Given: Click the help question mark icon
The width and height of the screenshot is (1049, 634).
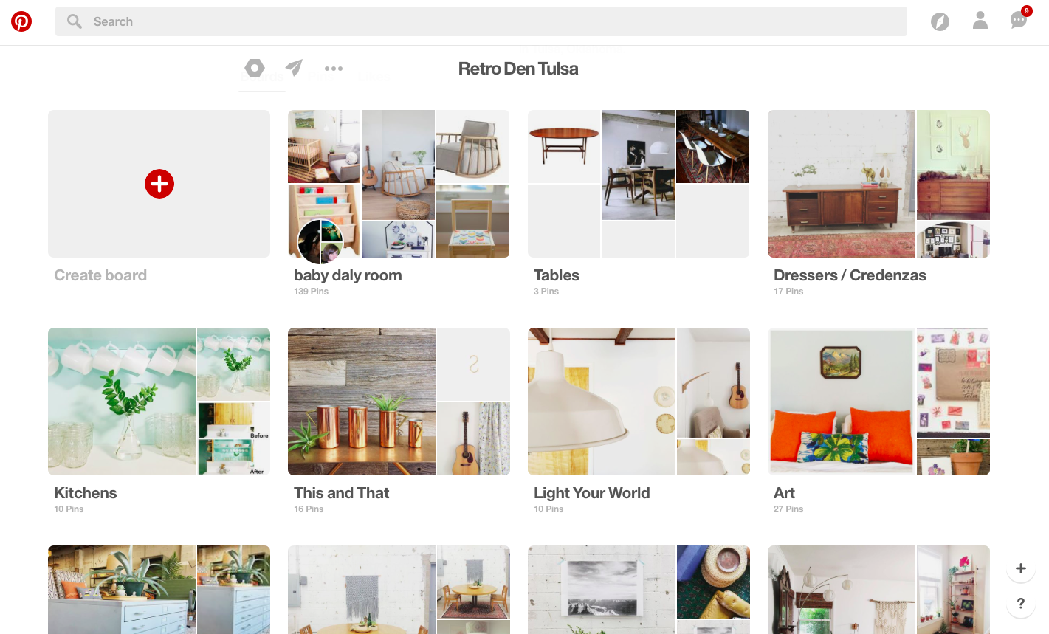Looking at the screenshot, I should click(1020, 604).
